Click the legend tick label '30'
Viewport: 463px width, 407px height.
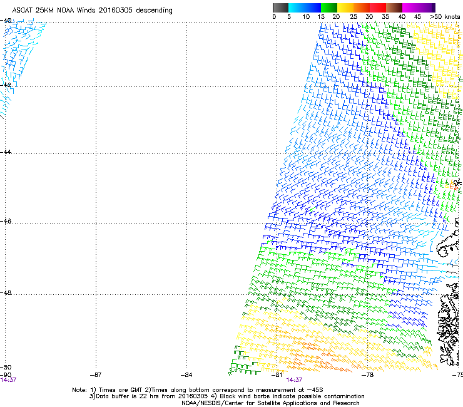click(x=369, y=16)
